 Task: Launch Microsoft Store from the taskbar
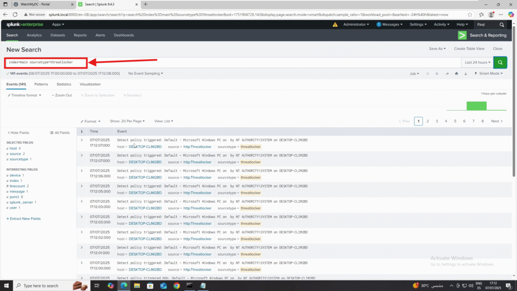pos(150,286)
